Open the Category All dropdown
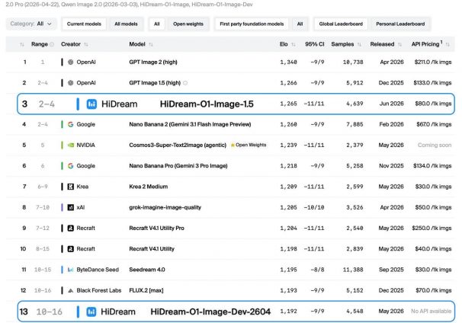 click(x=31, y=24)
